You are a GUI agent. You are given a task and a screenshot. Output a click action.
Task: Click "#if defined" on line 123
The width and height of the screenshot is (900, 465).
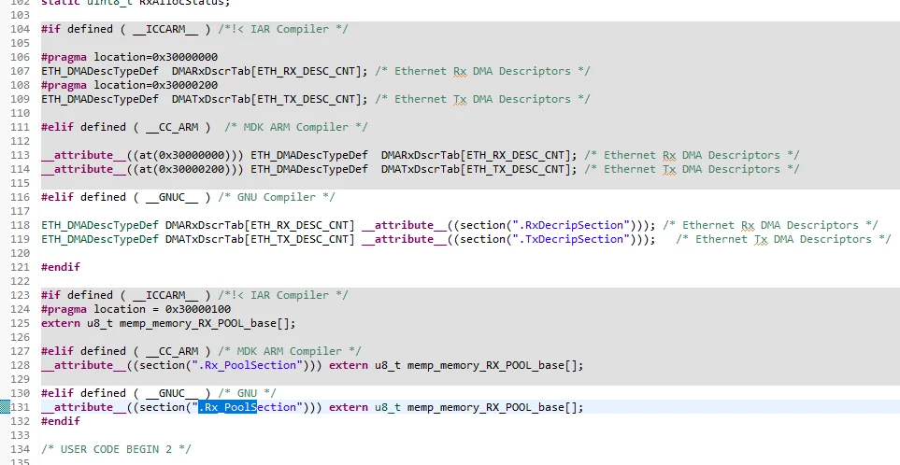point(77,295)
